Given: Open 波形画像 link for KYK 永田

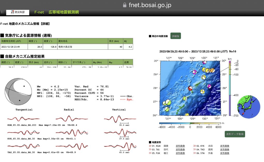Looking at the screenshot, I should (x=225, y=146).
